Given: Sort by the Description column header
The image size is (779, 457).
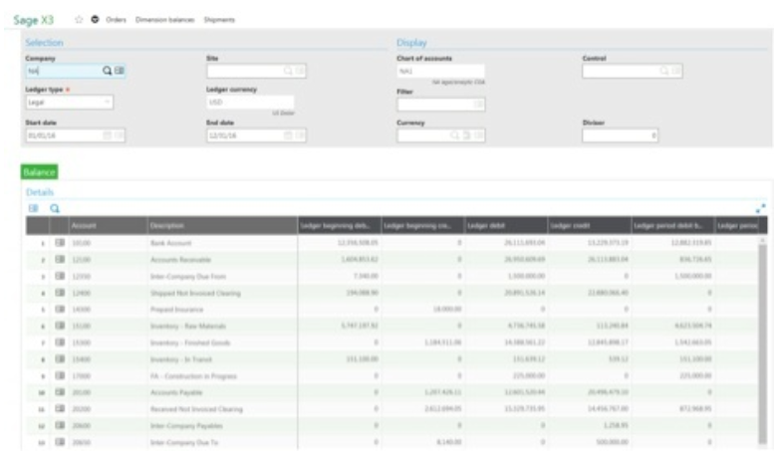Looking at the screenshot, I should 222,226.
